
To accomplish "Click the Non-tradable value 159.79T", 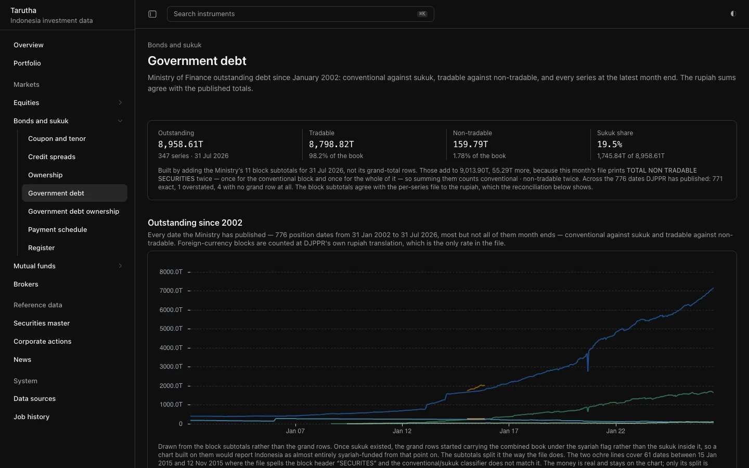I will tap(470, 144).
